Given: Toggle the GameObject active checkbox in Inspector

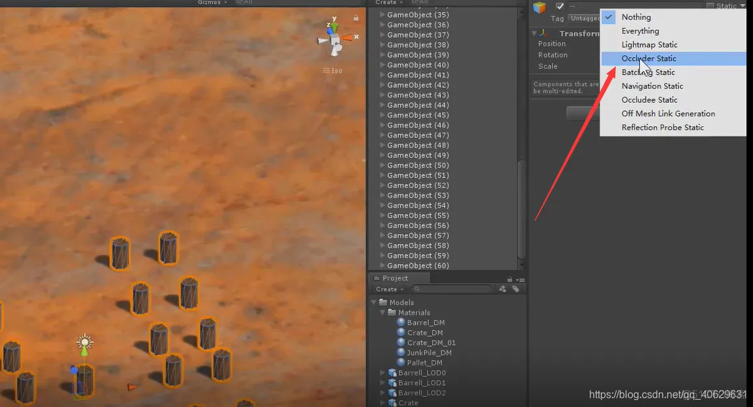Looking at the screenshot, I should click(559, 7).
